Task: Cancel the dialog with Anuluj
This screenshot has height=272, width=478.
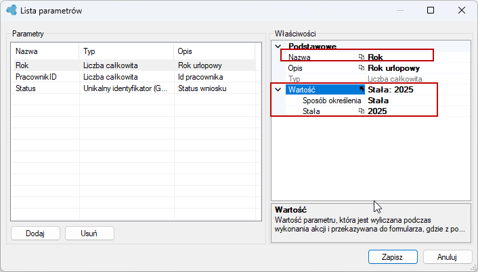Action: 448,256
